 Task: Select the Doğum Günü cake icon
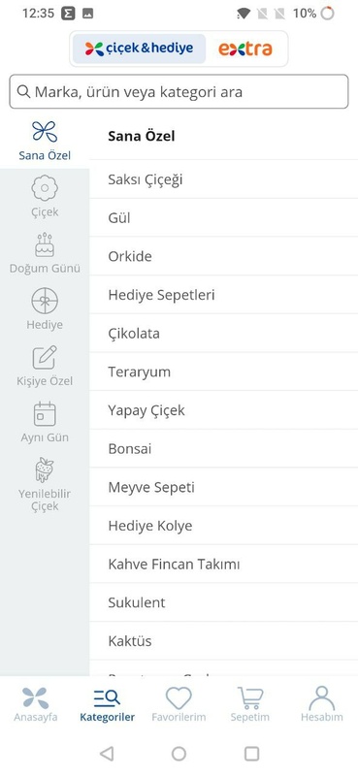[x=45, y=245]
